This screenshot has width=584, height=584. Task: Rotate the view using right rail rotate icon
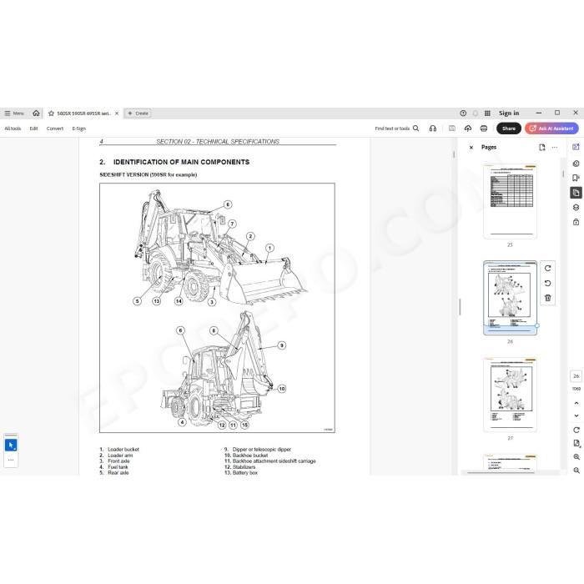pyautogui.click(x=576, y=430)
